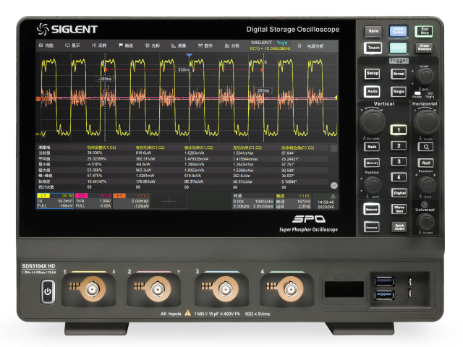The width and height of the screenshot is (463, 347).
Task: Select Single trigger mode button
Action: (x=399, y=92)
